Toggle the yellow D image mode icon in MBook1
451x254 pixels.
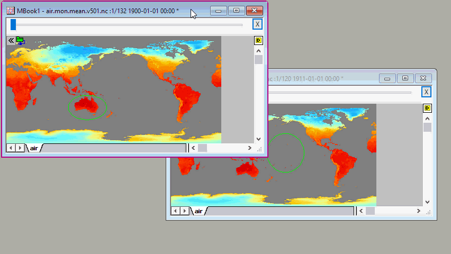258,40
